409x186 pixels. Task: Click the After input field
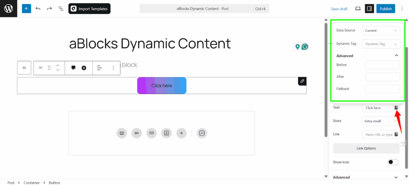click(x=383, y=77)
